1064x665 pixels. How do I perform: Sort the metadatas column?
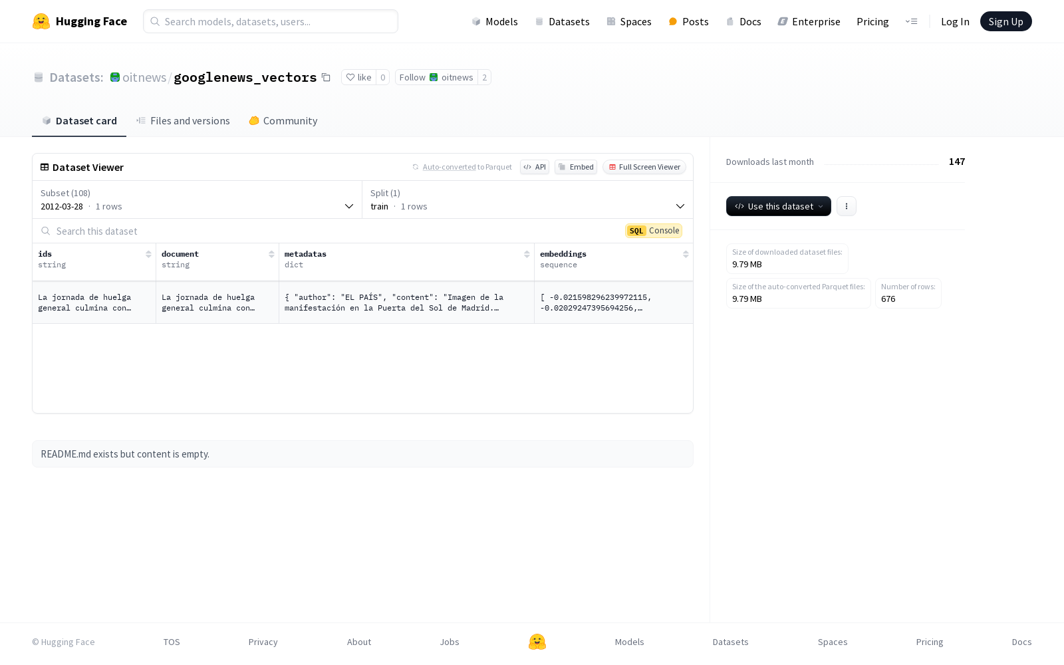click(x=527, y=254)
